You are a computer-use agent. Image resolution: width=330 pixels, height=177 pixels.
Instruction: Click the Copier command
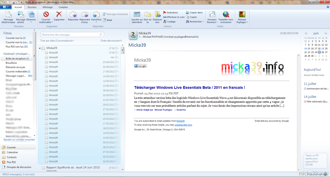pos(191,17)
